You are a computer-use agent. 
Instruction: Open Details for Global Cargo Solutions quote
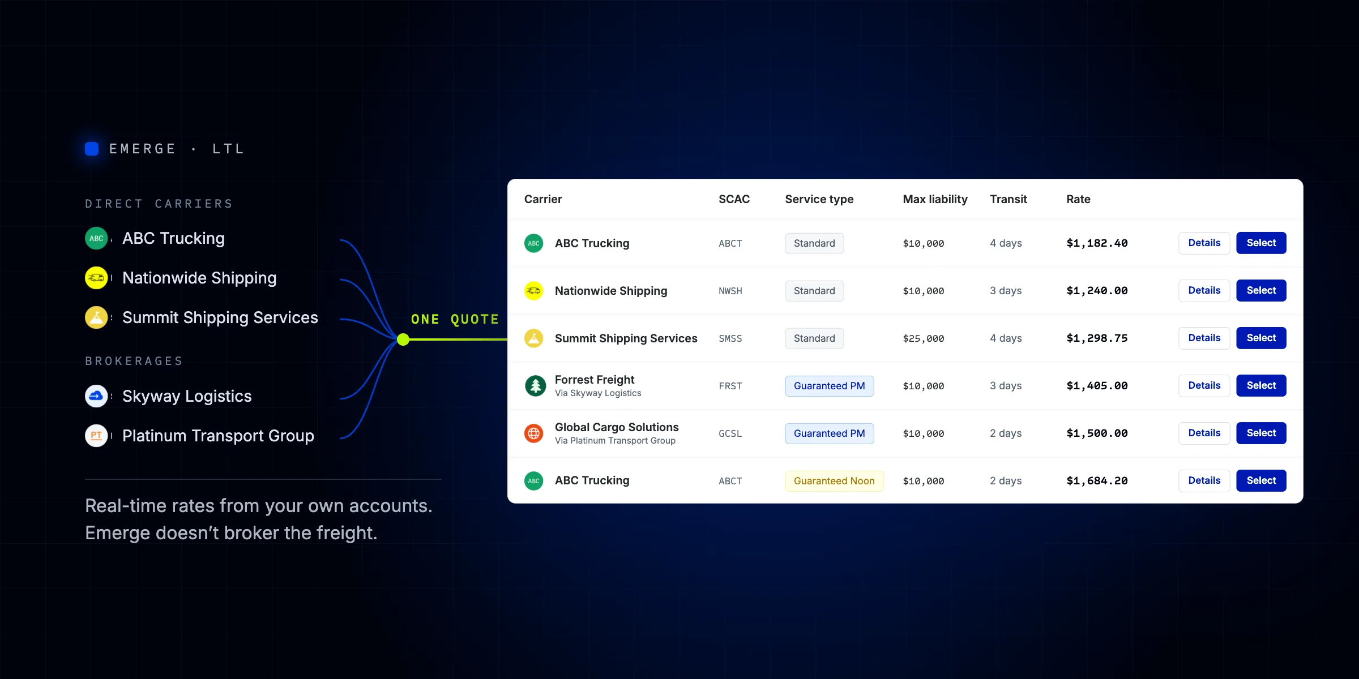(x=1204, y=433)
